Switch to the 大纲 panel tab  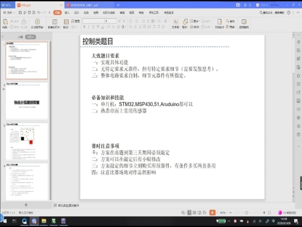(20, 37)
